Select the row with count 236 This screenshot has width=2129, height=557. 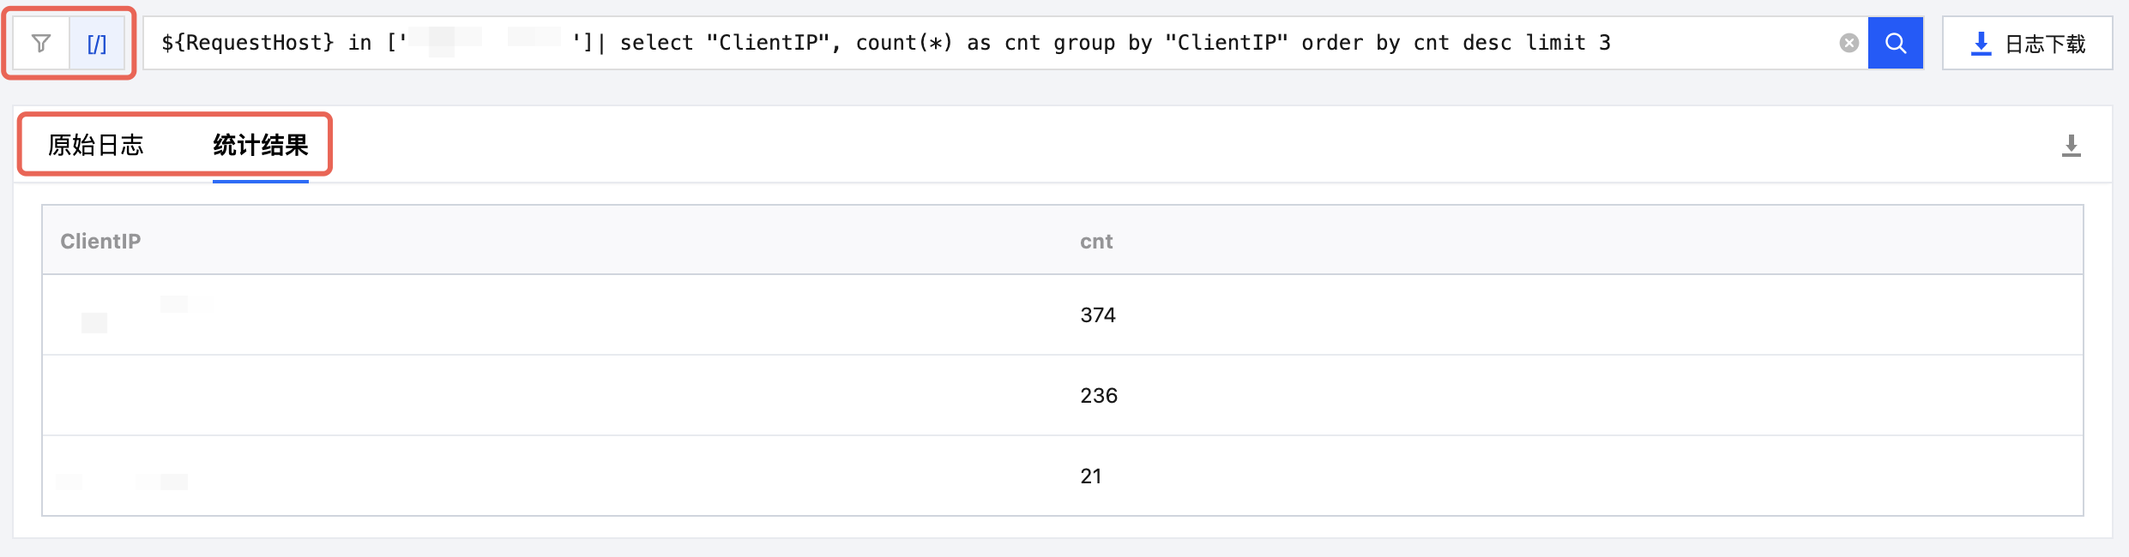1063,395
